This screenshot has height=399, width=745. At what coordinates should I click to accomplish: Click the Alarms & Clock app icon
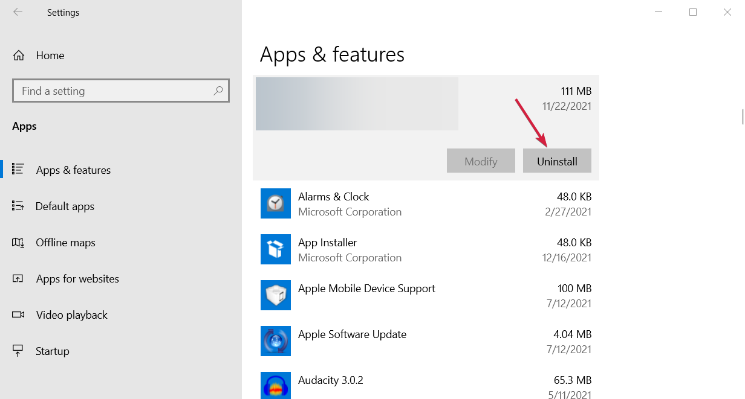pos(276,203)
